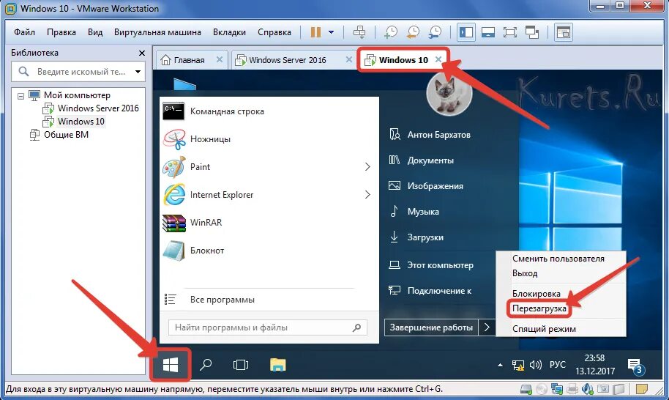Click the Windows Start button
The image size is (669, 400).
(171, 365)
